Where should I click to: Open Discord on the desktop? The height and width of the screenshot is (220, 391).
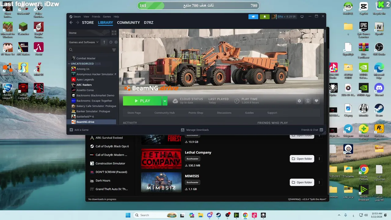[x=379, y=90]
